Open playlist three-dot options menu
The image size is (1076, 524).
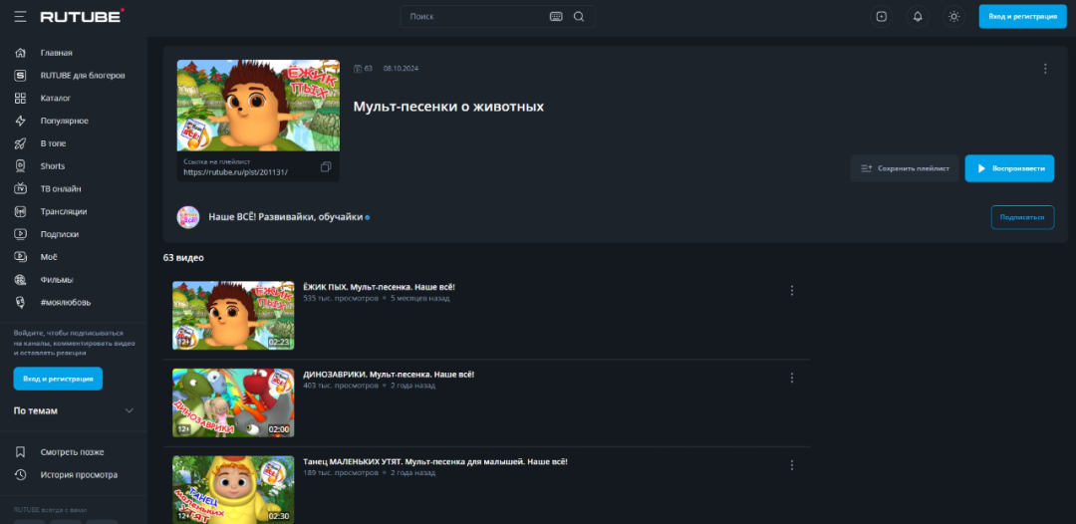tap(1045, 69)
